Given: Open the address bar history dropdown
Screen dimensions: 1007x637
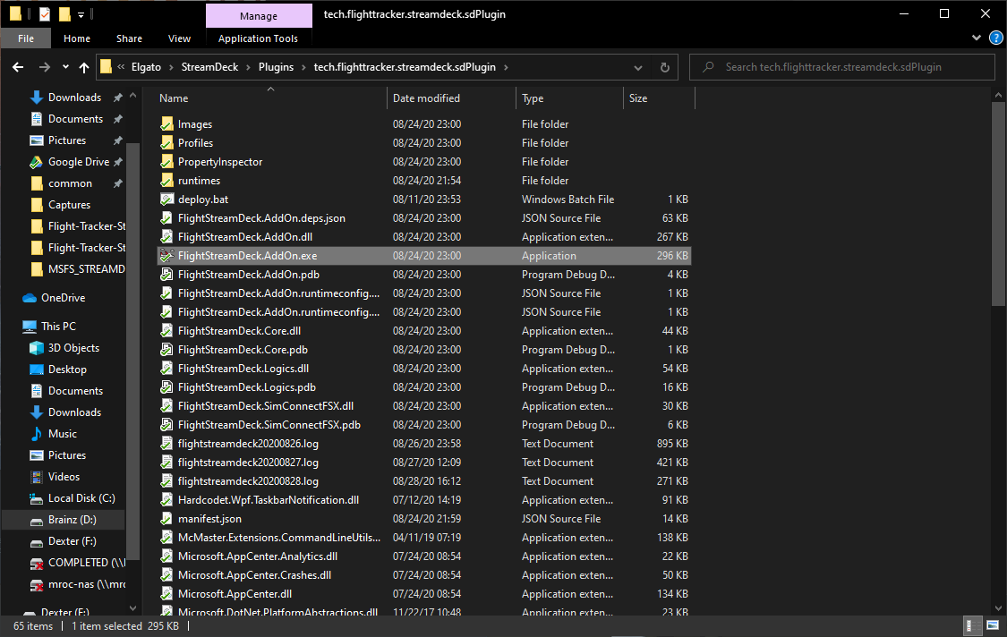Looking at the screenshot, I should (637, 67).
